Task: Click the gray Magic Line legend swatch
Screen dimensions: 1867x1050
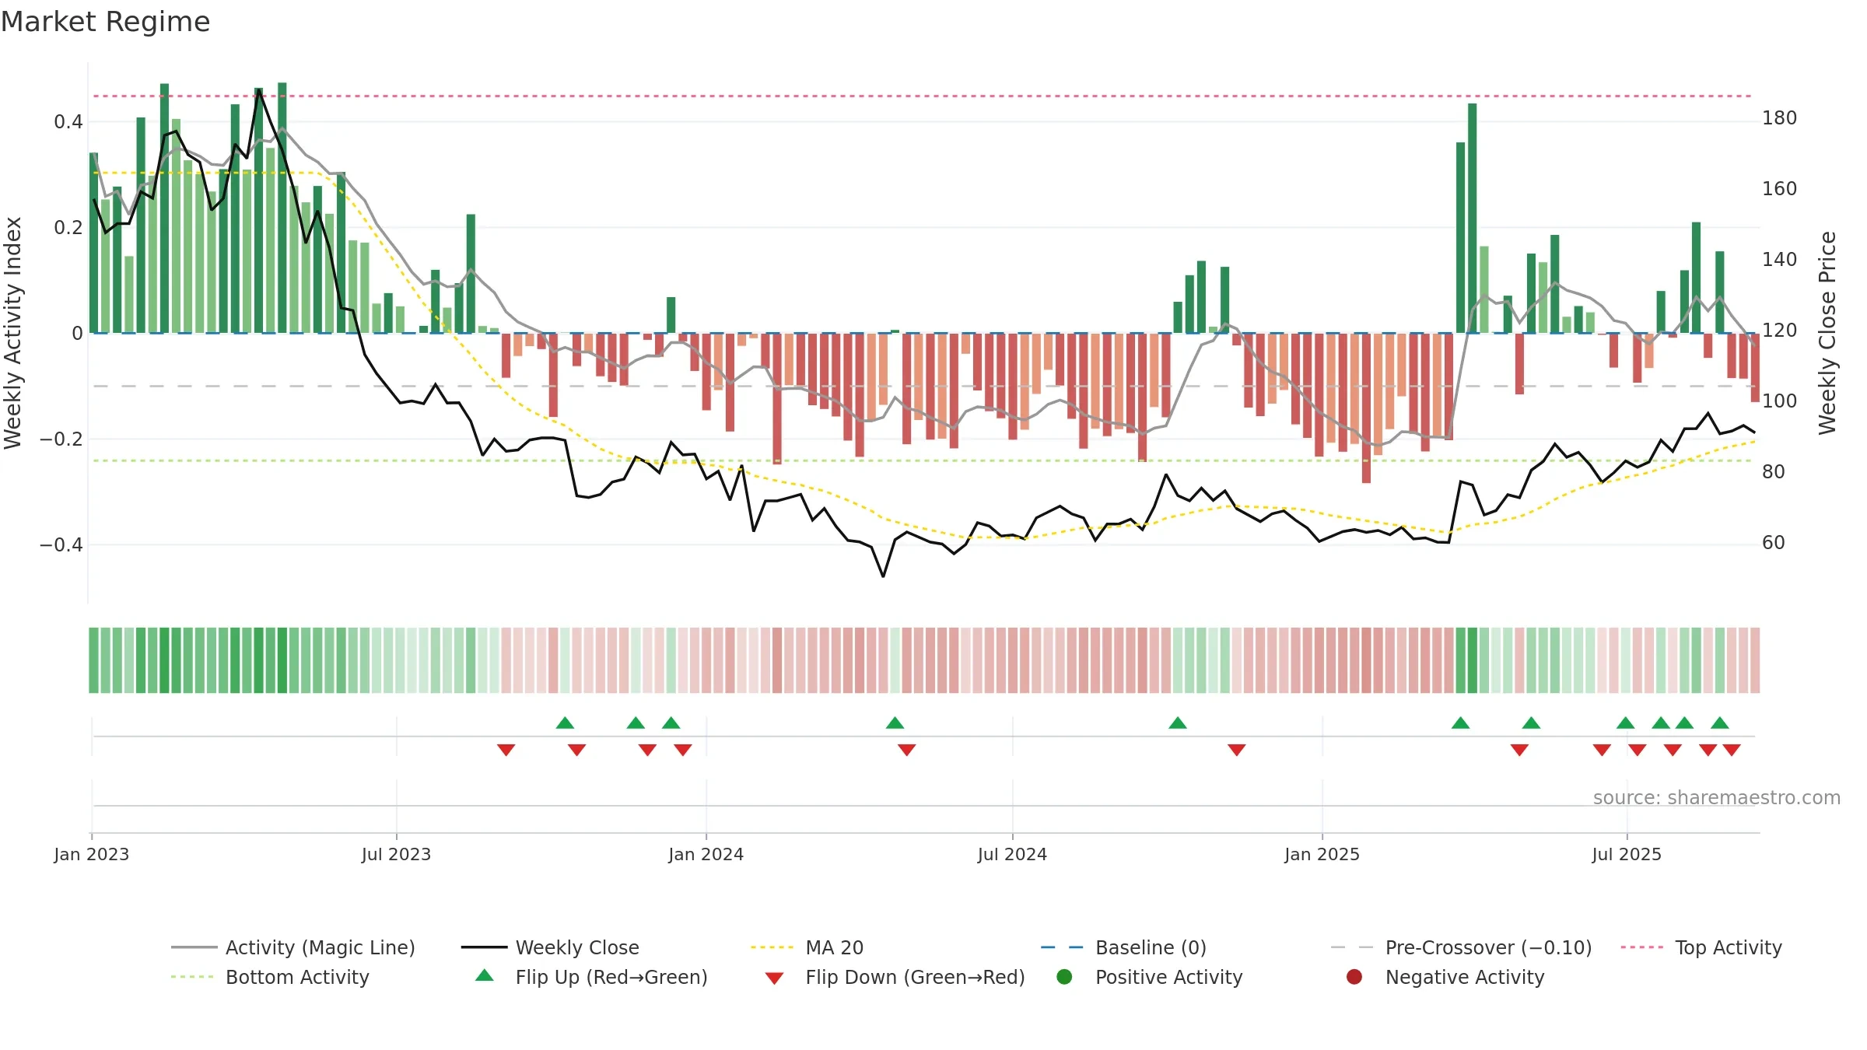Action: (194, 947)
